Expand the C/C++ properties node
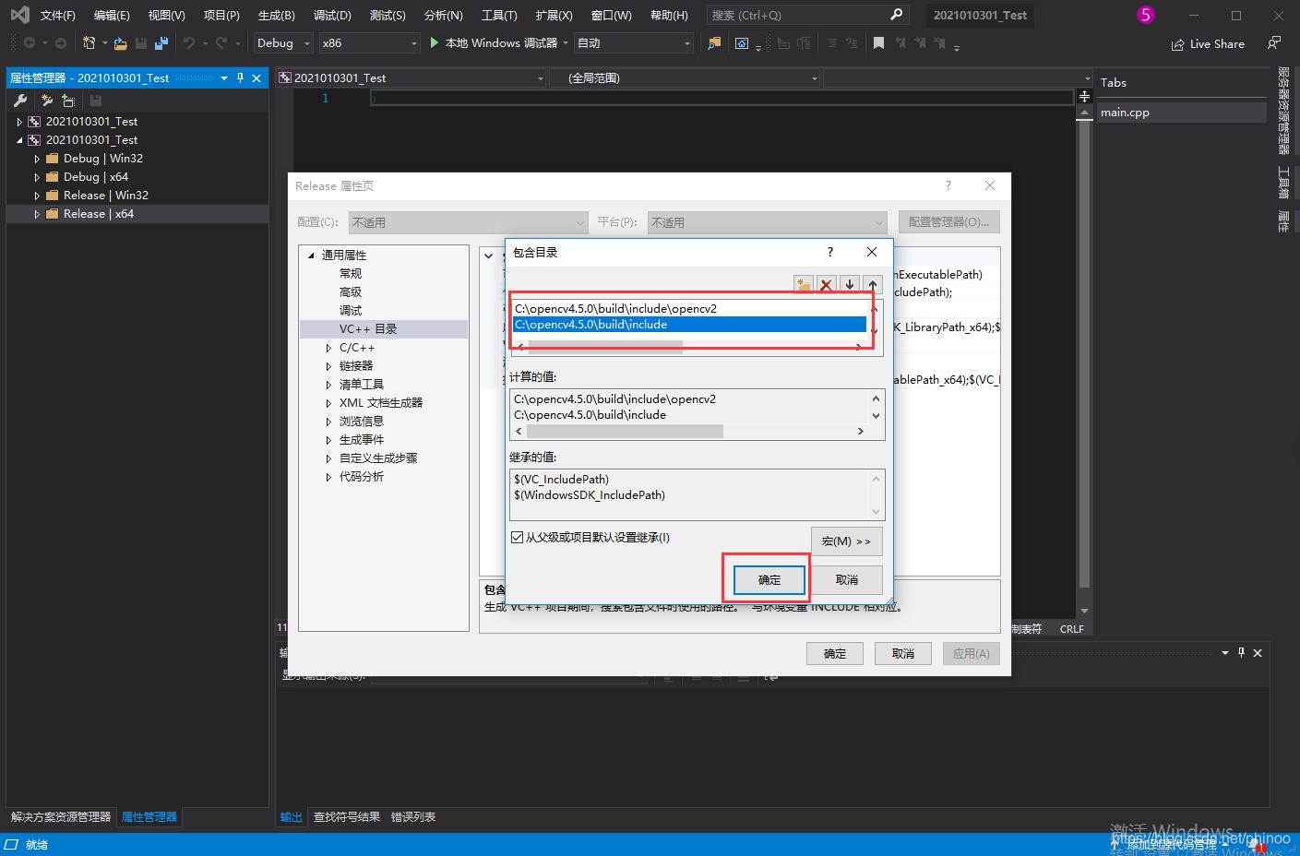This screenshot has width=1300, height=856. pos(328,348)
